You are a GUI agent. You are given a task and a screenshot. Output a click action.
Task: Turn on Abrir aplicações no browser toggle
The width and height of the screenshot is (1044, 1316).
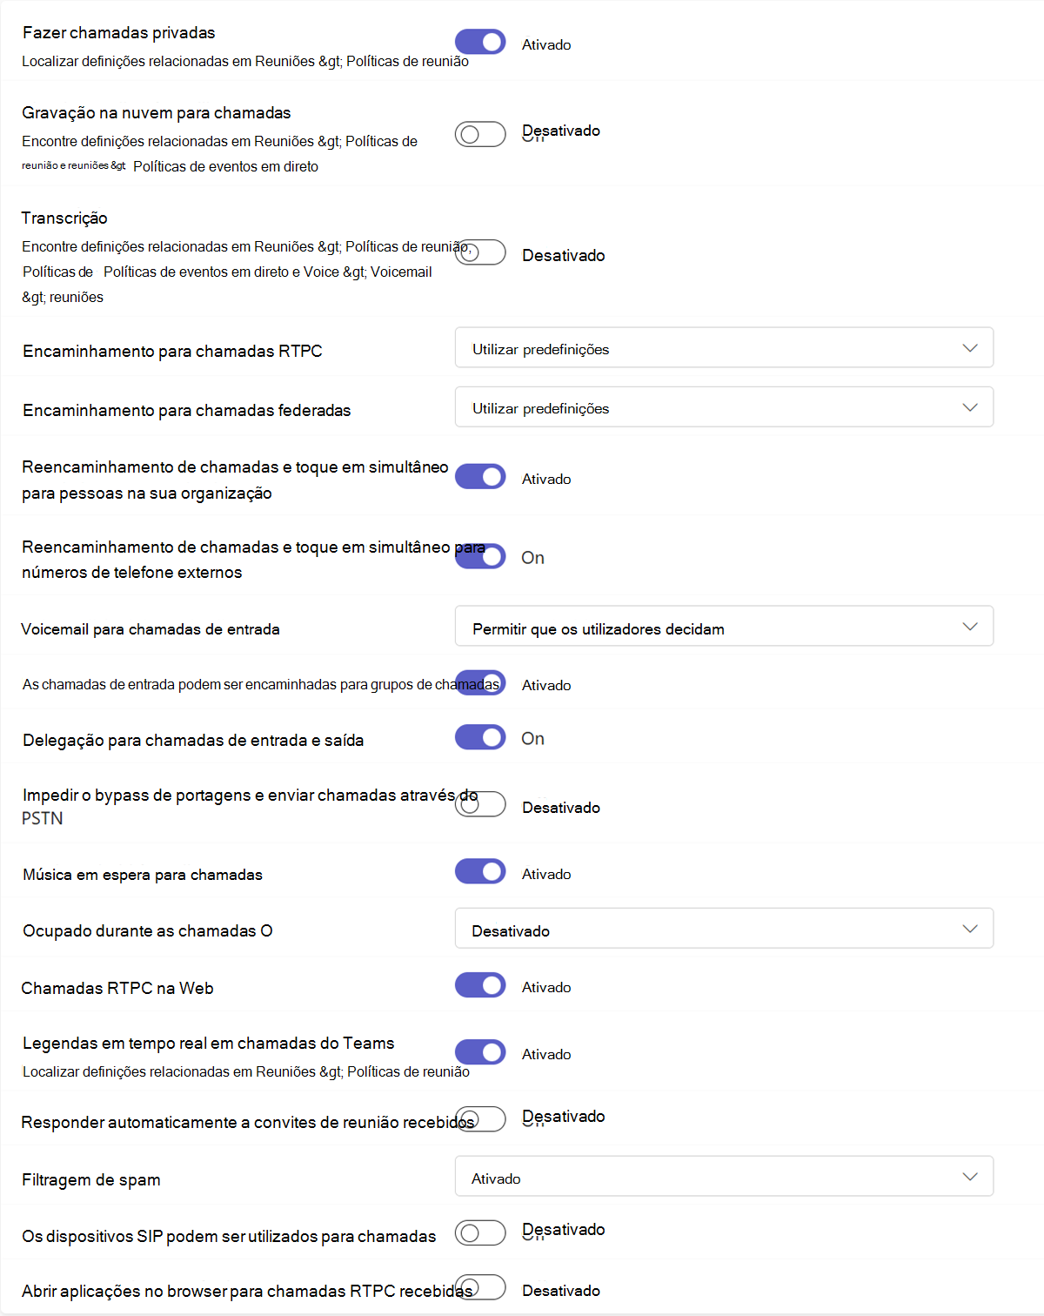(x=480, y=1287)
